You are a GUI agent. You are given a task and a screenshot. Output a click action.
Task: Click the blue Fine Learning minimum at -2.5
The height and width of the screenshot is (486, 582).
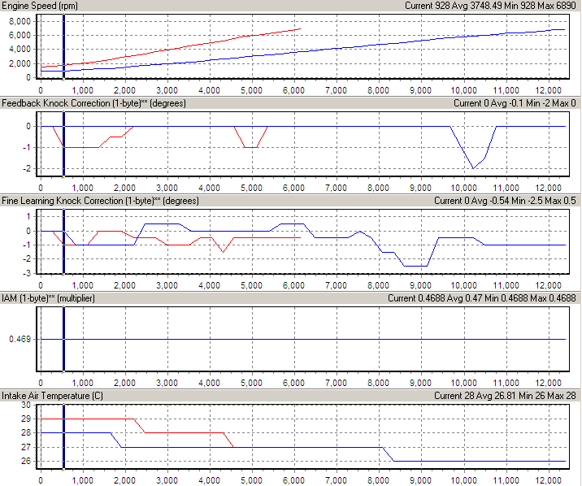pos(415,266)
